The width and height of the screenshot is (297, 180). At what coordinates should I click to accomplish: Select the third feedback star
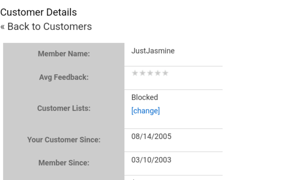(150, 73)
